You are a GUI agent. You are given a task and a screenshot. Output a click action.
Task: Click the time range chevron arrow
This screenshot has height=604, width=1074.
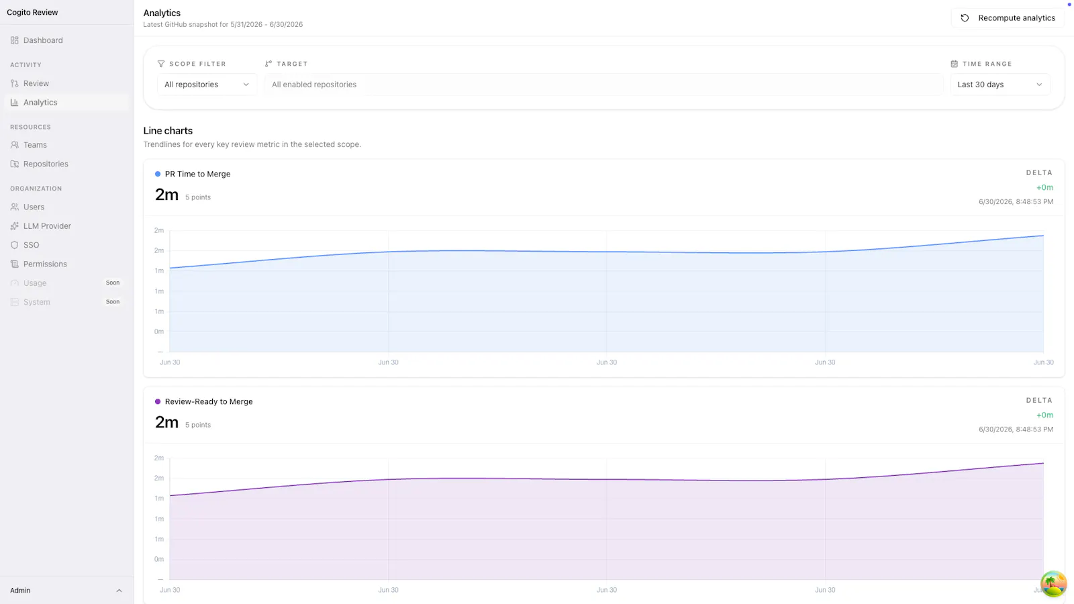pos(1039,85)
